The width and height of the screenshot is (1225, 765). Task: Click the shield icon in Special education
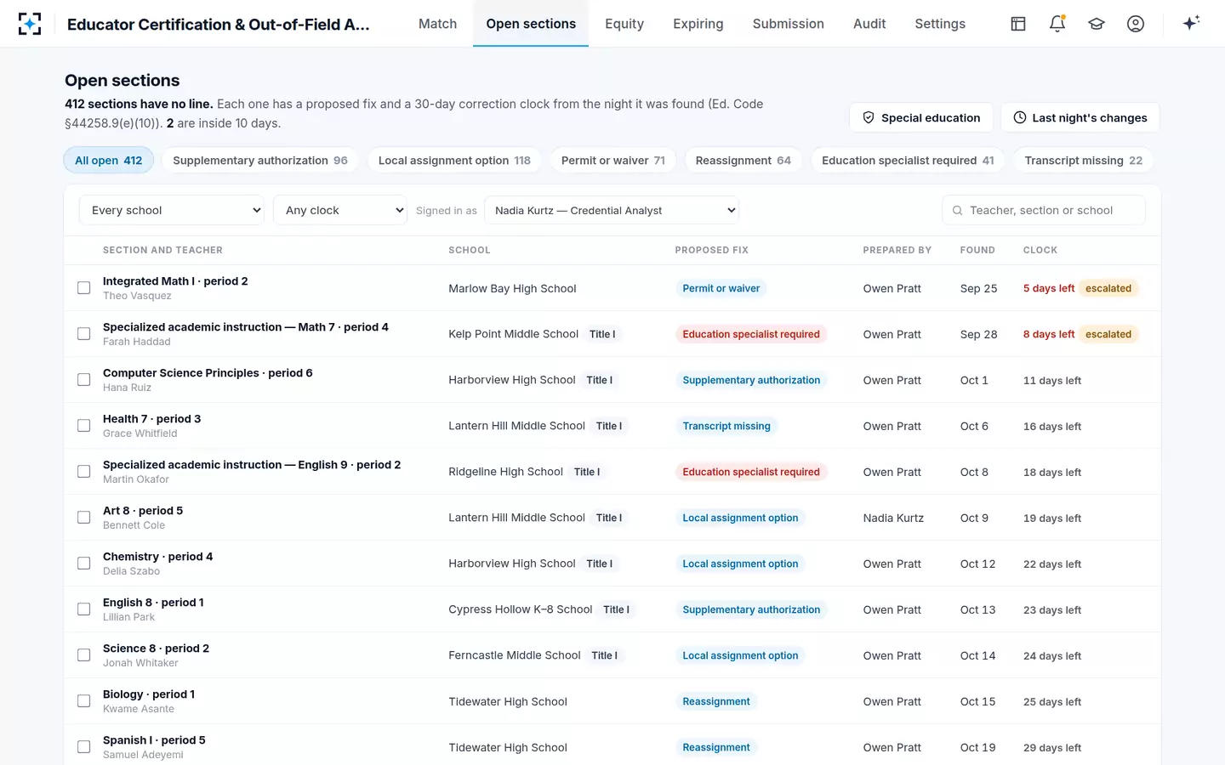tap(869, 118)
